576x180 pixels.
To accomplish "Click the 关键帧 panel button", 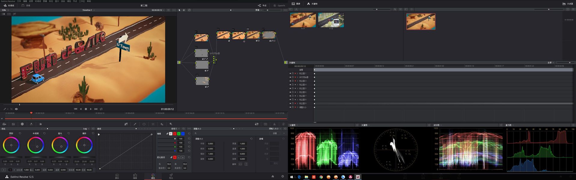I will click(312, 4).
